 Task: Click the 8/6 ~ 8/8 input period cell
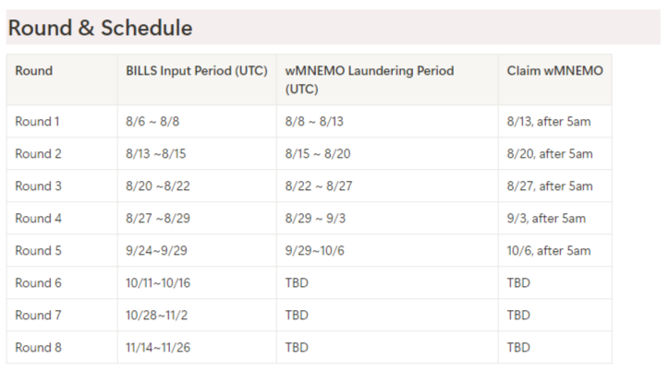(152, 122)
